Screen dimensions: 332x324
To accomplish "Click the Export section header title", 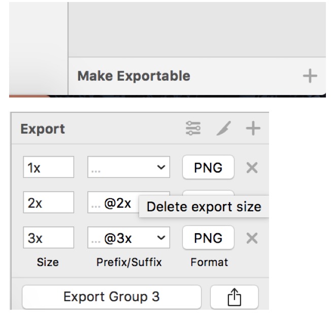I will 43,129.
